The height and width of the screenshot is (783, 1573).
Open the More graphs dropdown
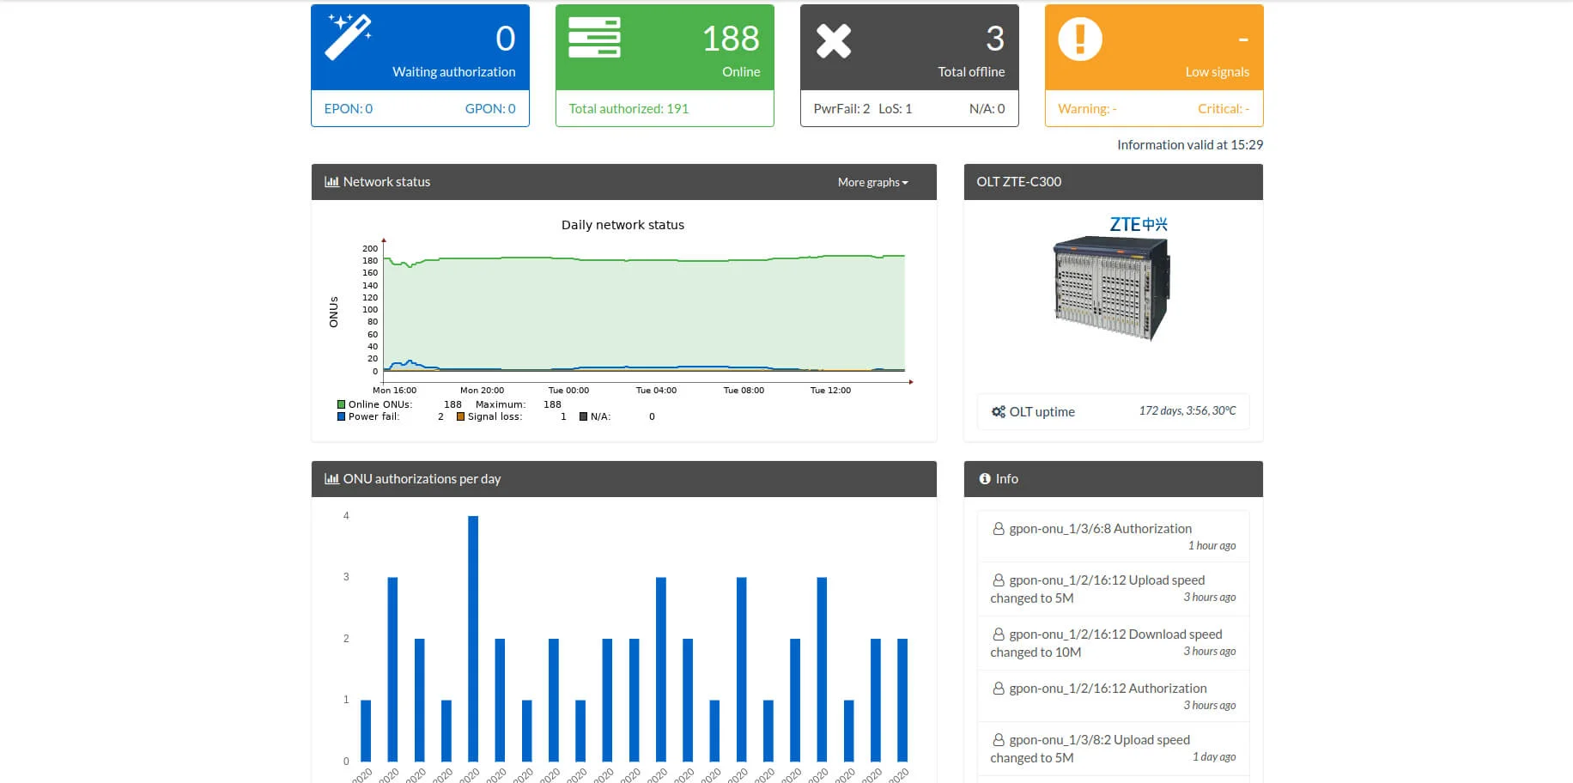click(872, 182)
